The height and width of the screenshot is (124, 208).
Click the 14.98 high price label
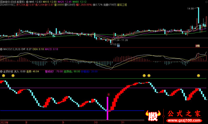click(191, 9)
